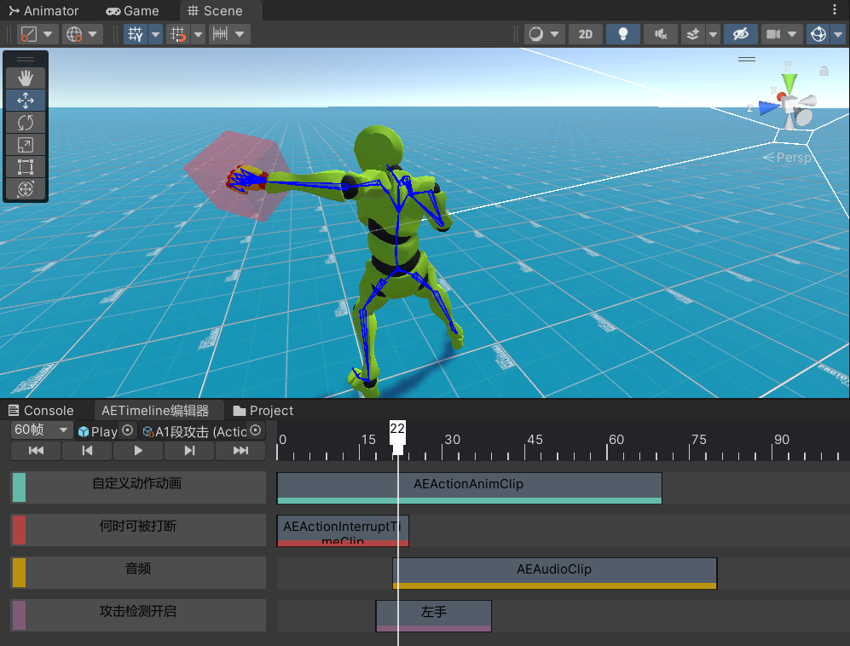
Task: Jump to the last frame of the timeline
Action: [240, 451]
